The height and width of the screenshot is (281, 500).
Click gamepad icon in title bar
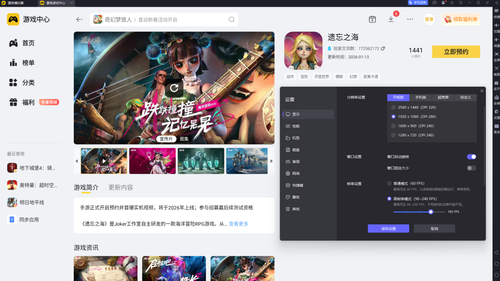click(434, 2)
